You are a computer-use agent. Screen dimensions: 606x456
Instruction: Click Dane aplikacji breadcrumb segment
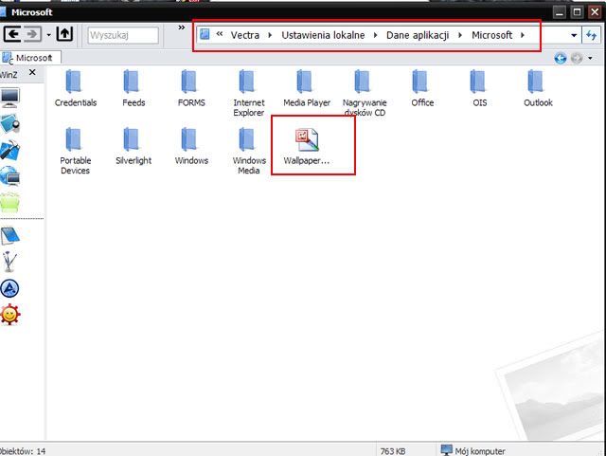click(x=417, y=35)
